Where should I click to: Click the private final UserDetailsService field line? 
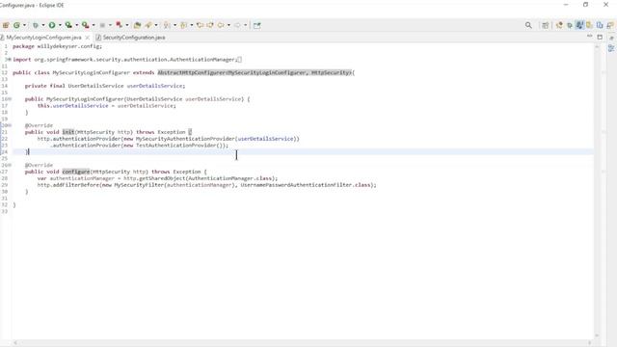coord(105,86)
